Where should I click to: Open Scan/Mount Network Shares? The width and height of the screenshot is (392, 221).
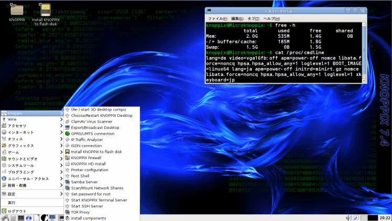102,188
